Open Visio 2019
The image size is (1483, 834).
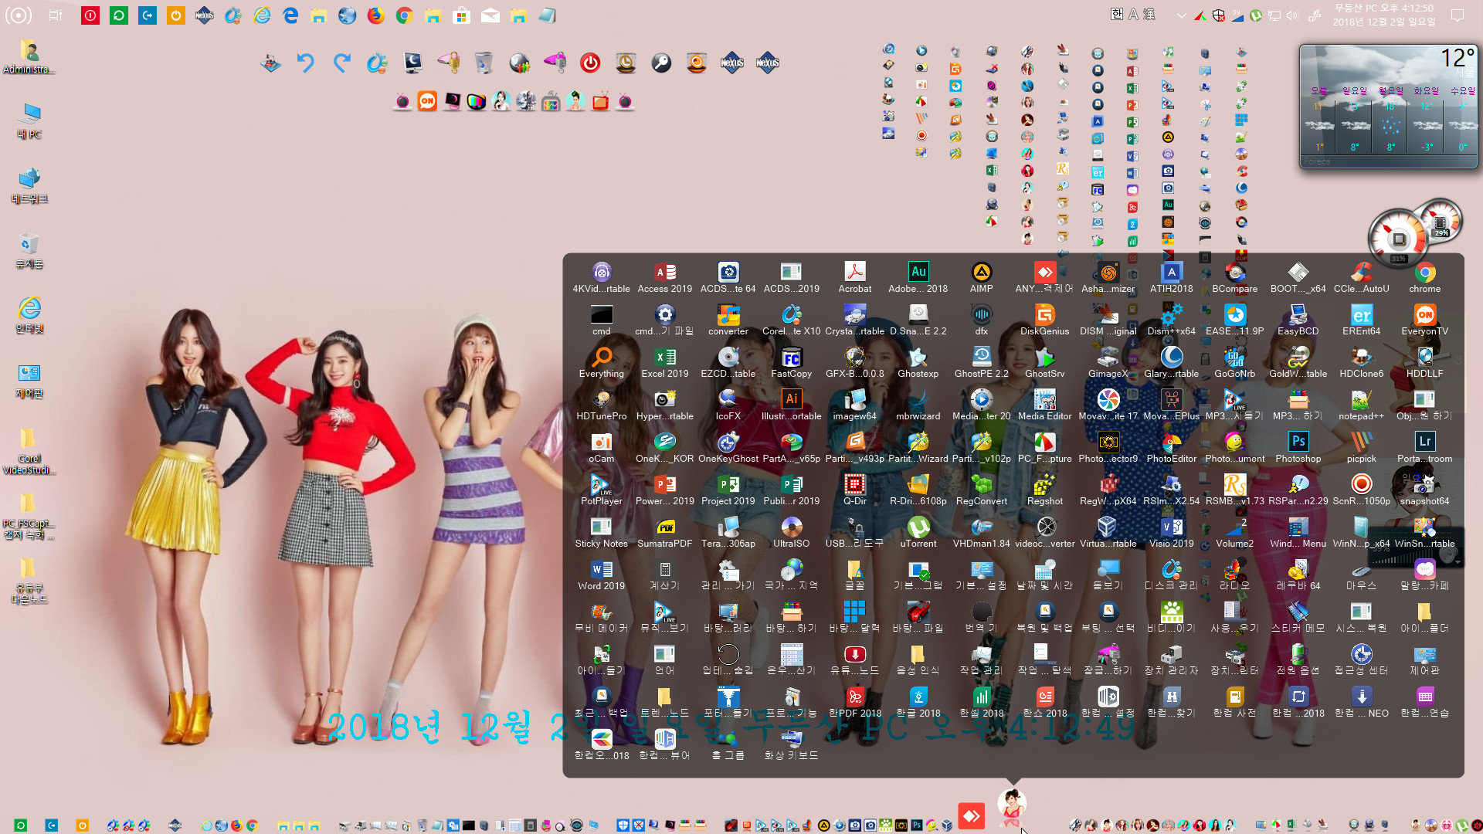coord(1171,532)
